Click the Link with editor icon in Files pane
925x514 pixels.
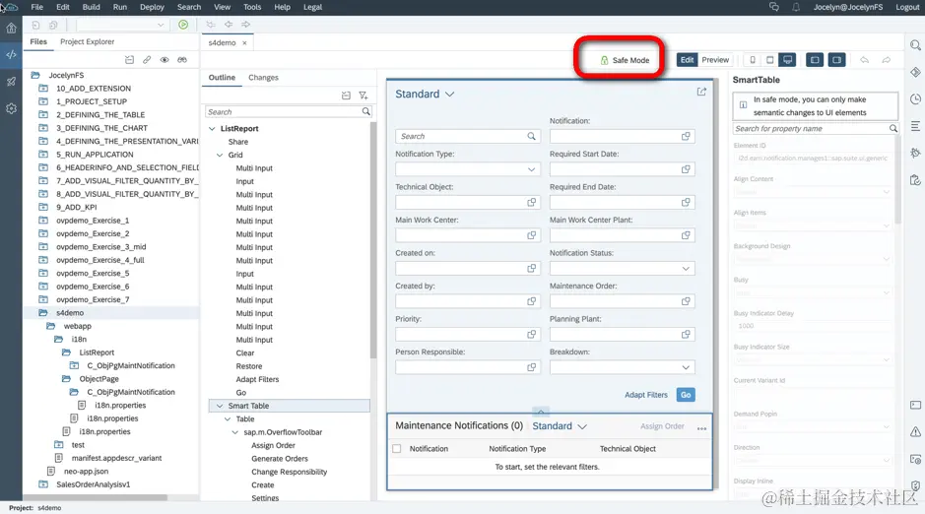147,59
